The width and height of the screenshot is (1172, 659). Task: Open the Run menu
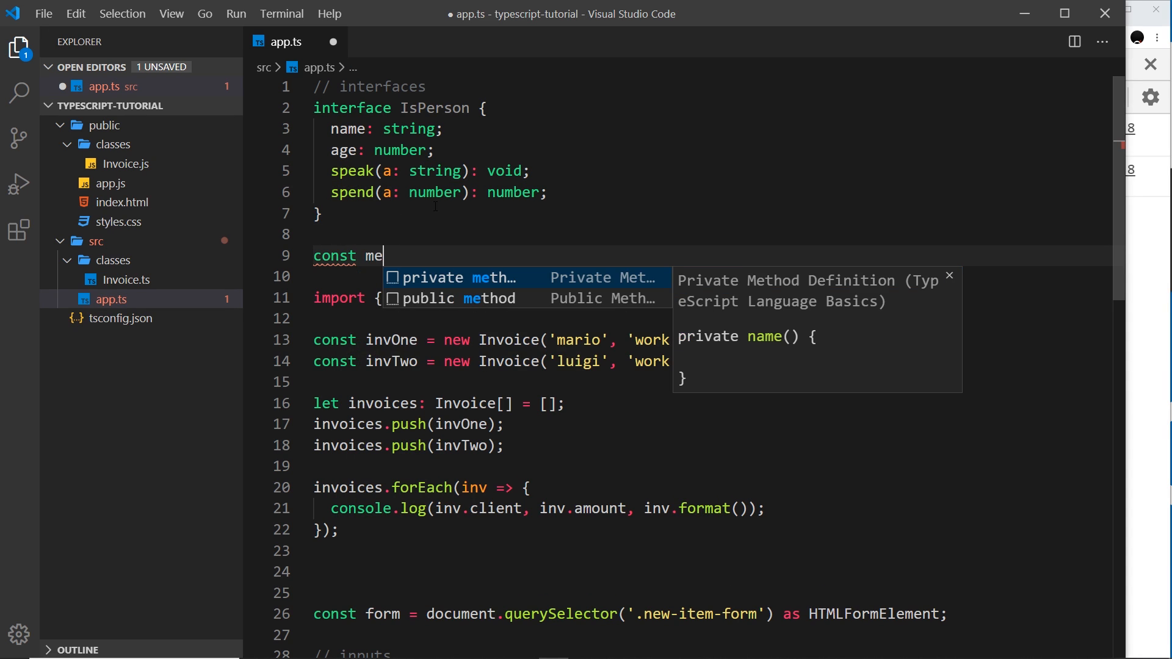(x=236, y=13)
